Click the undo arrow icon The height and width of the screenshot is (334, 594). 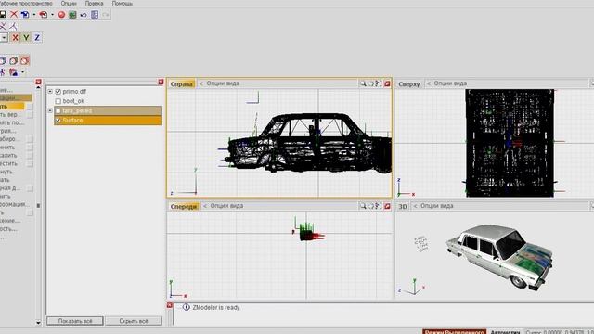pos(84,15)
